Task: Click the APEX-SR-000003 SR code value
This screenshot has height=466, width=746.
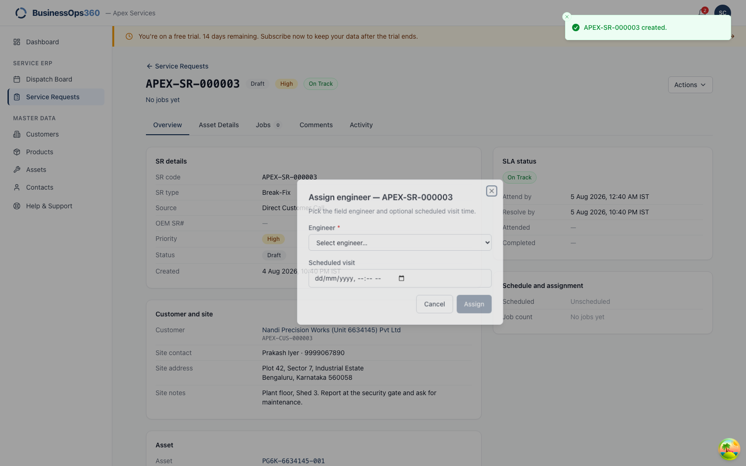Action: click(x=290, y=177)
